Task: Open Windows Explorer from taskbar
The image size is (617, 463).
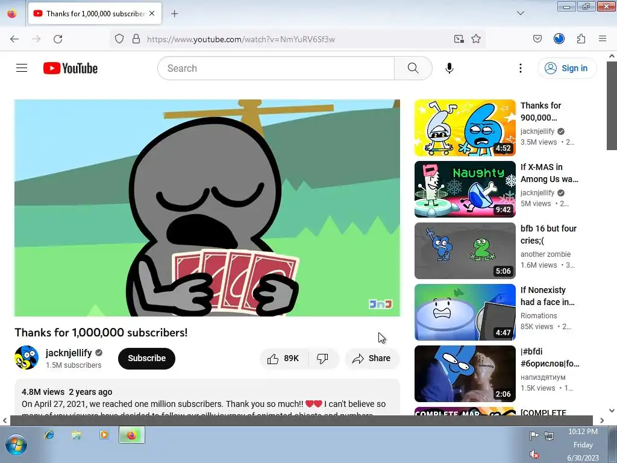Action: [x=77, y=435]
